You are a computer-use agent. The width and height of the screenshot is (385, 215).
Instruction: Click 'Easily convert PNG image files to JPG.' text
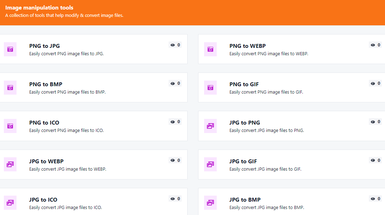(x=66, y=53)
